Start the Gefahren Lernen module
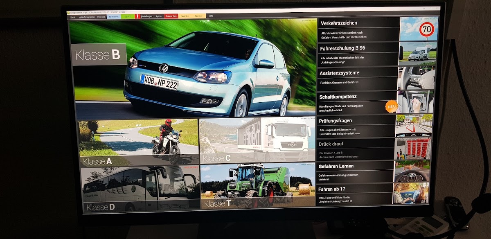Viewport: 491px width, 239px height. tap(355, 171)
